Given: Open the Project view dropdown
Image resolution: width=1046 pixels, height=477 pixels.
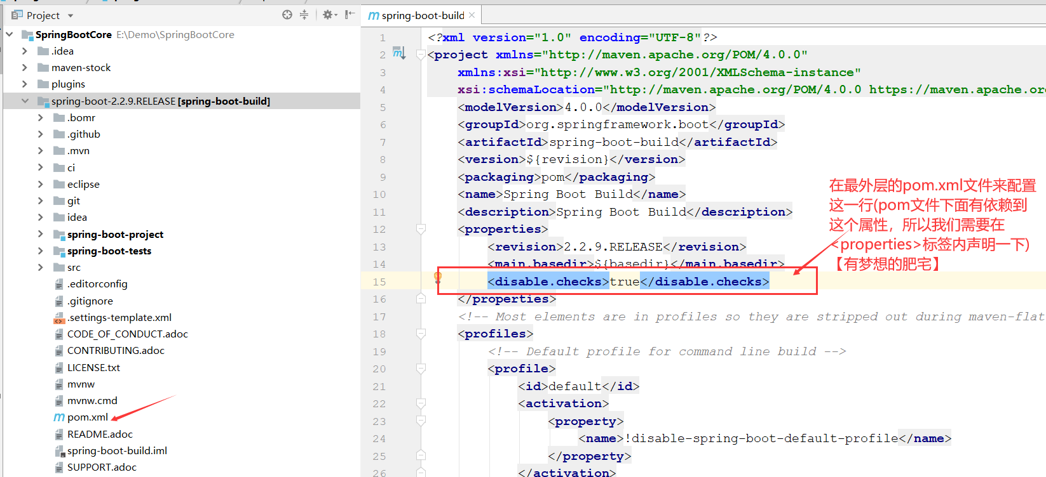Looking at the screenshot, I should [x=71, y=15].
